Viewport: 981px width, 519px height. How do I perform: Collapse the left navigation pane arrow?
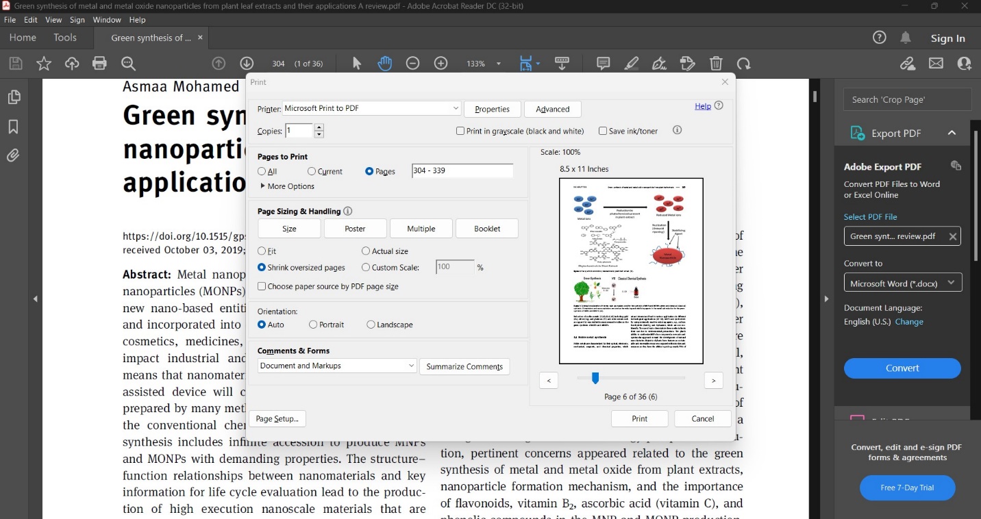pyautogui.click(x=36, y=299)
